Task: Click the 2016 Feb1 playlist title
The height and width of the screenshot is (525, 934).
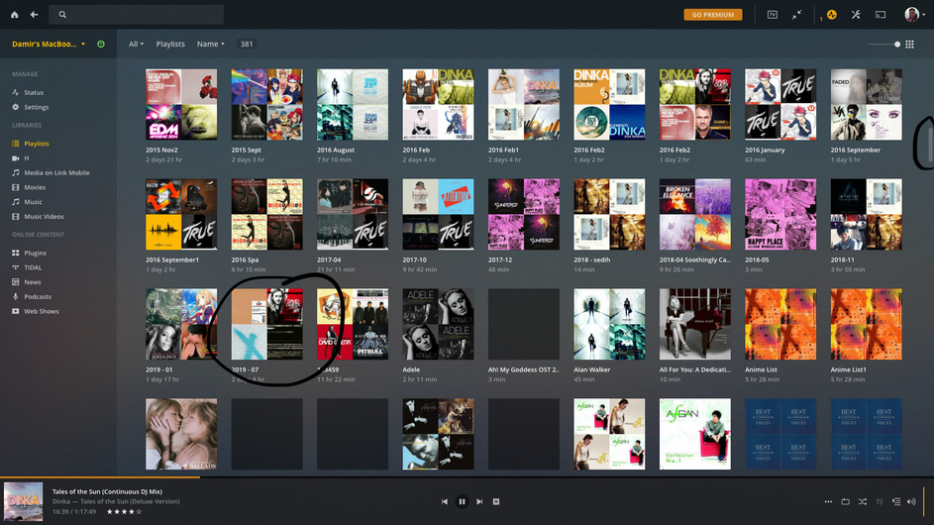Action: (503, 151)
